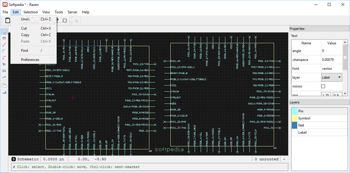The image size is (350, 173).
Task: Select Undo in the Edit menu
Action: [25, 19]
